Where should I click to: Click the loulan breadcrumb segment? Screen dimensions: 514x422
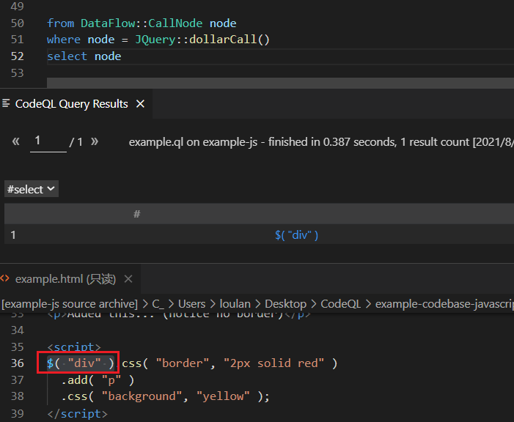(235, 304)
